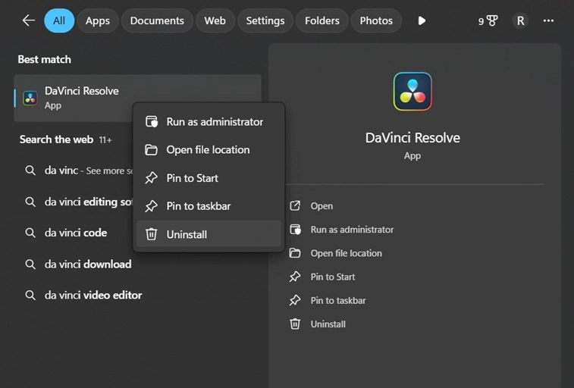
Task: Go back with the left arrow
Action: [29, 20]
